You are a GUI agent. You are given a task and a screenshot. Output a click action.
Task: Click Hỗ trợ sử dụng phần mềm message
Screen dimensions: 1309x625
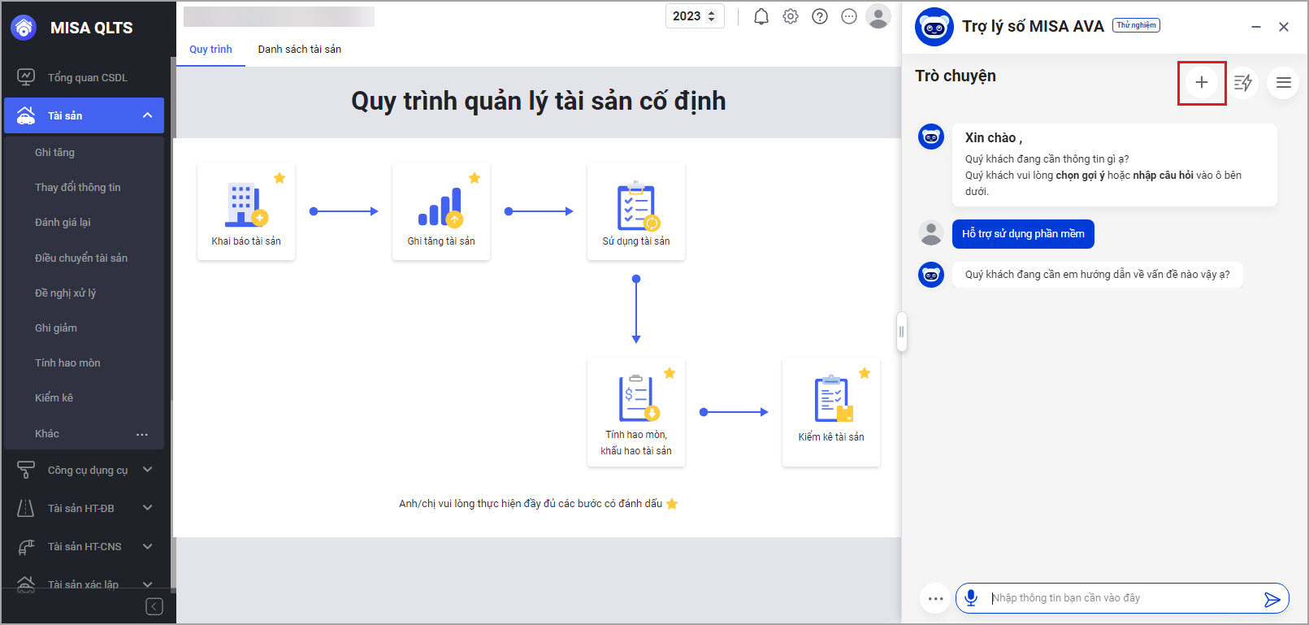[1023, 234]
